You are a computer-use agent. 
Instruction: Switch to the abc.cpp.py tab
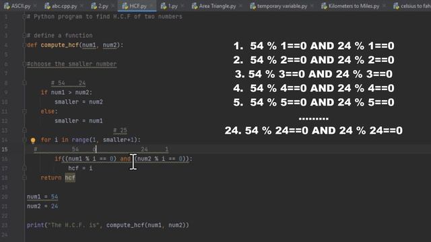(x=65, y=6)
